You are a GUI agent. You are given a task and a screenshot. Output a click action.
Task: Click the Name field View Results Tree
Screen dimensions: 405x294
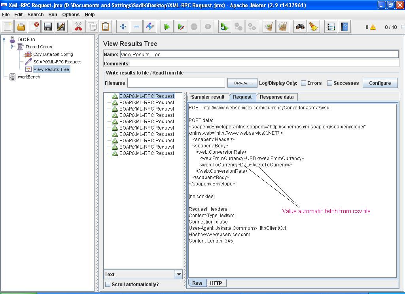259,55
